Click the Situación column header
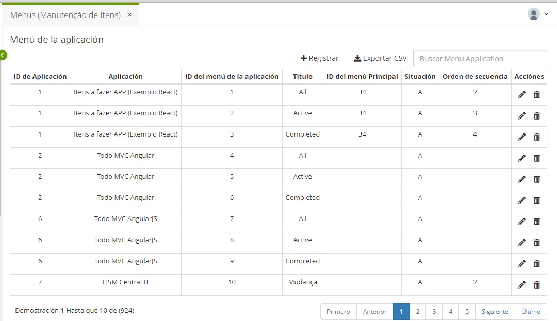 pyautogui.click(x=420, y=76)
